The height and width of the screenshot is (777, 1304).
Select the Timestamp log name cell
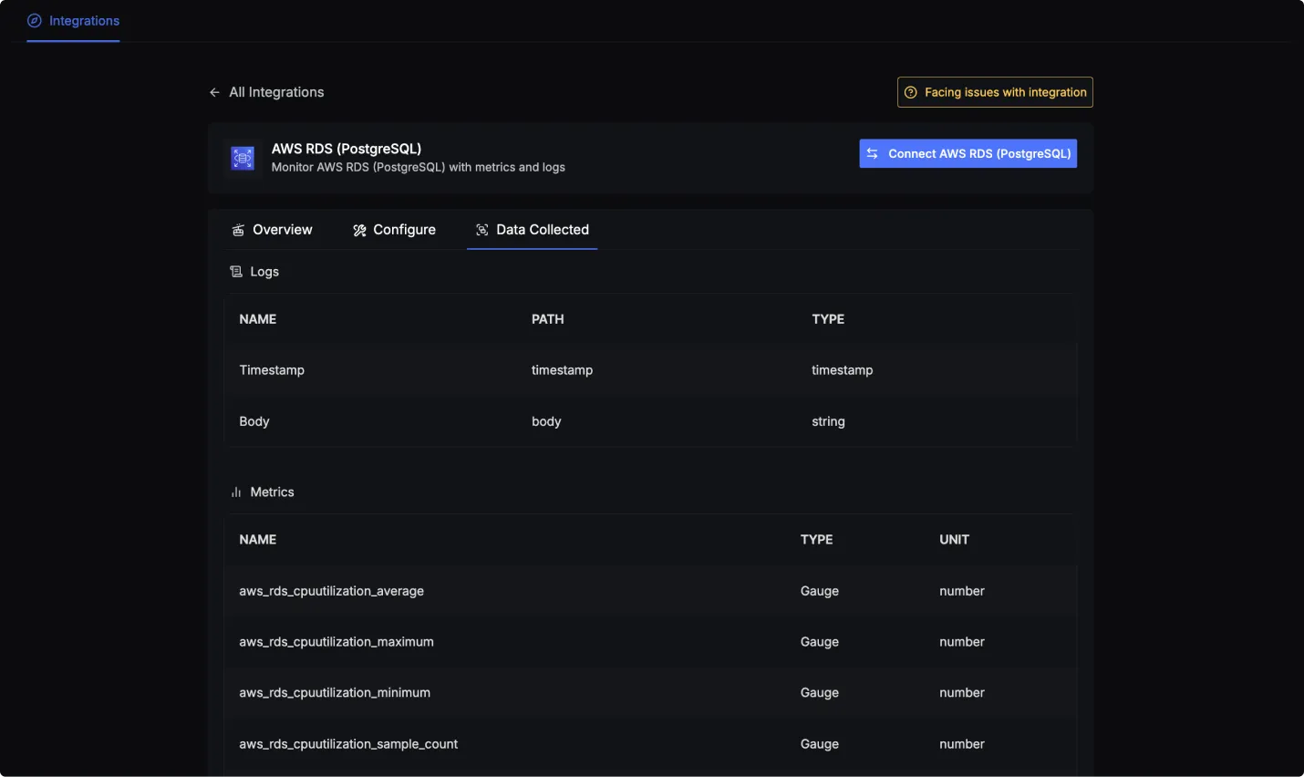click(272, 370)
